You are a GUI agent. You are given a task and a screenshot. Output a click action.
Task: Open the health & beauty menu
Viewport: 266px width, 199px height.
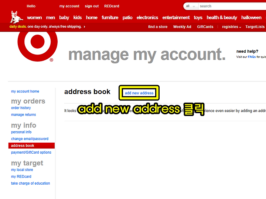coord(222,18)
